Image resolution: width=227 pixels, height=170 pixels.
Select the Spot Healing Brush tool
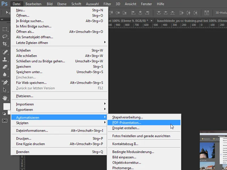click(x=5, y=52)
